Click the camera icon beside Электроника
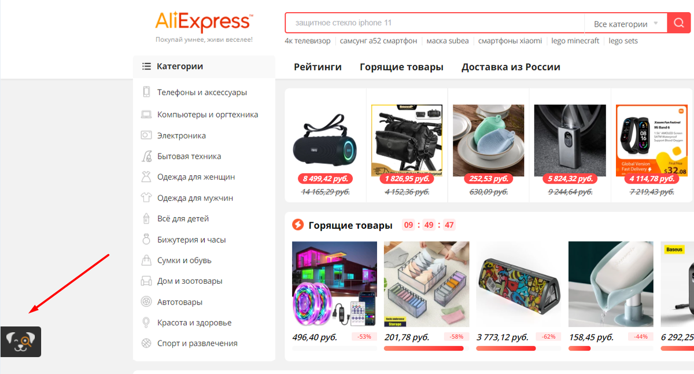 146,135
